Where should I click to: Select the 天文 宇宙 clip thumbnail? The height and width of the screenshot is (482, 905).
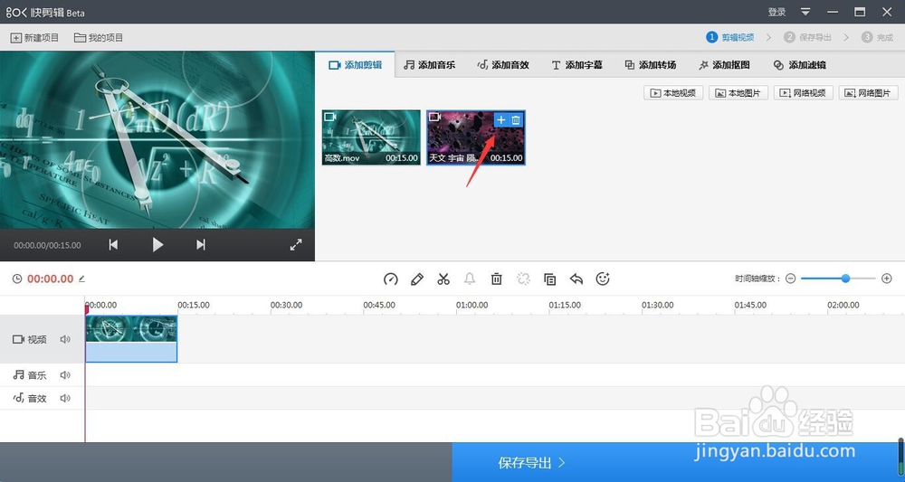476,137
